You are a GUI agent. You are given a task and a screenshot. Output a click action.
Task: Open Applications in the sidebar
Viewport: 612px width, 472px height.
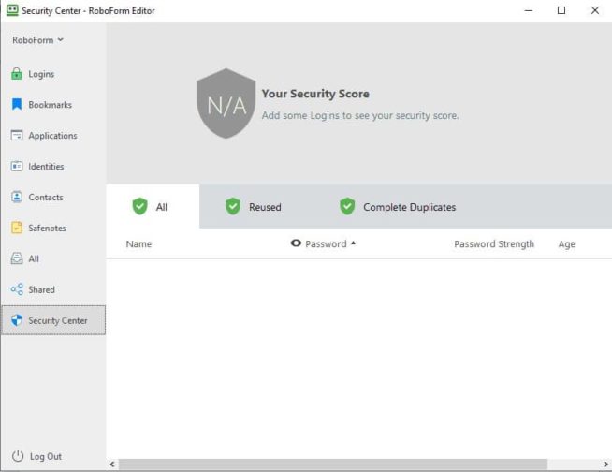[52, 136]
